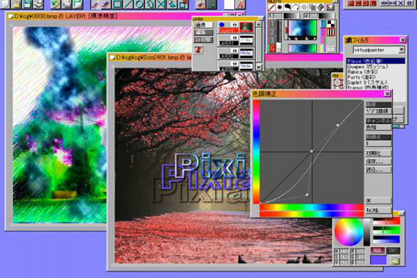Select the rectangle shape tool icon
Image resolution: width=417 pixels, height=278 pixels.
pyautogui.click(x=117, y=4)
